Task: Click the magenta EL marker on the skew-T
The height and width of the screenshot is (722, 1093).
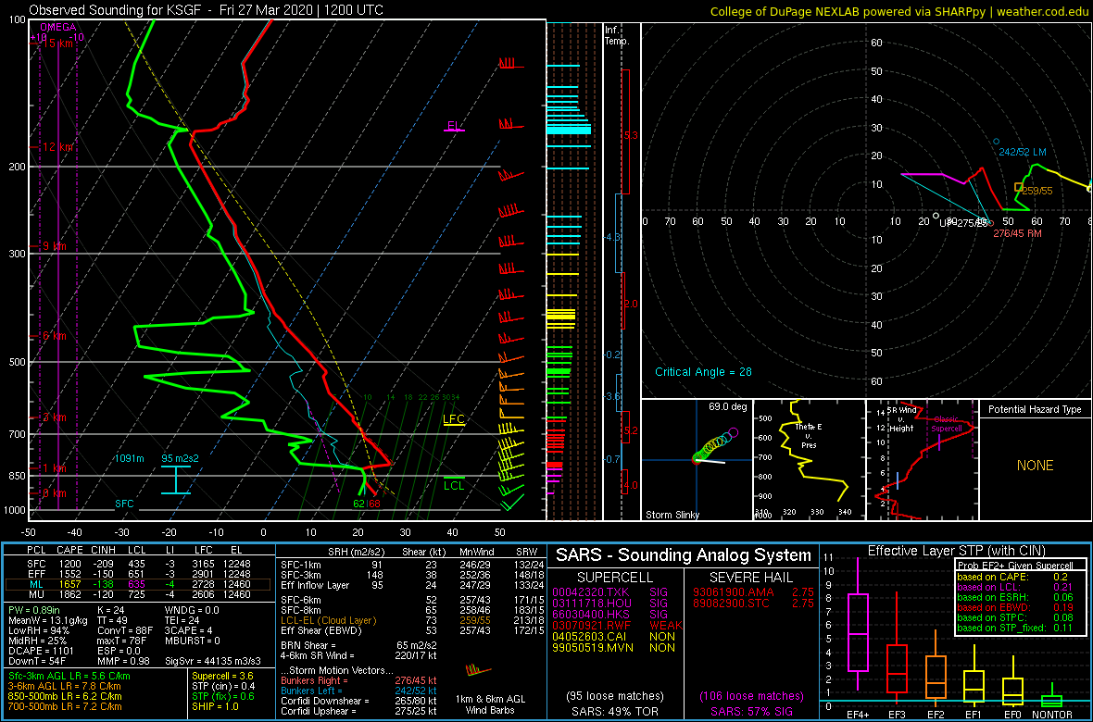Action: click(455, 126)
